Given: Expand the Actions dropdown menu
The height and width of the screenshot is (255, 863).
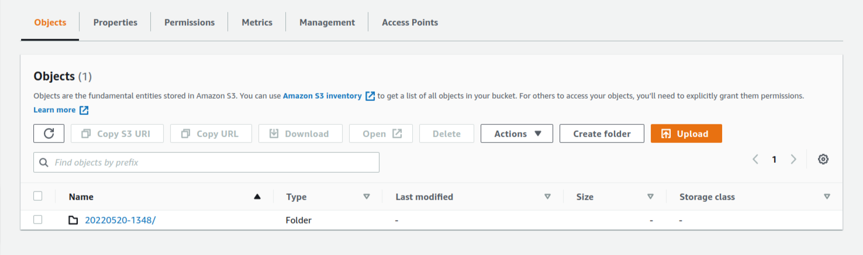Looking at the screenshot, I should (x=517, y=134).
